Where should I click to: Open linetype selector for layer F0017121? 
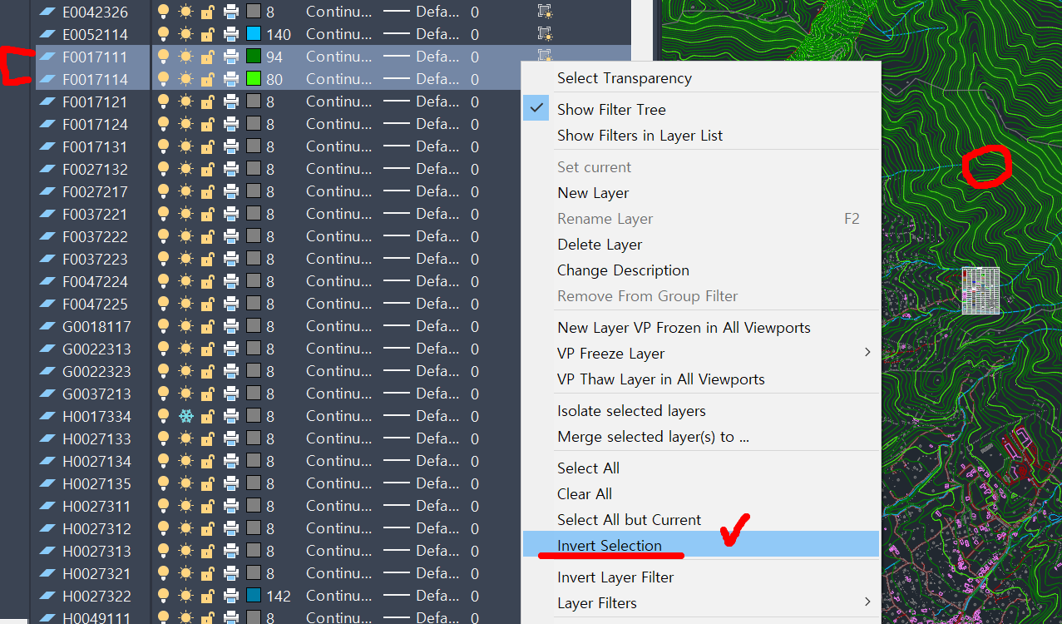coord(338,102)
